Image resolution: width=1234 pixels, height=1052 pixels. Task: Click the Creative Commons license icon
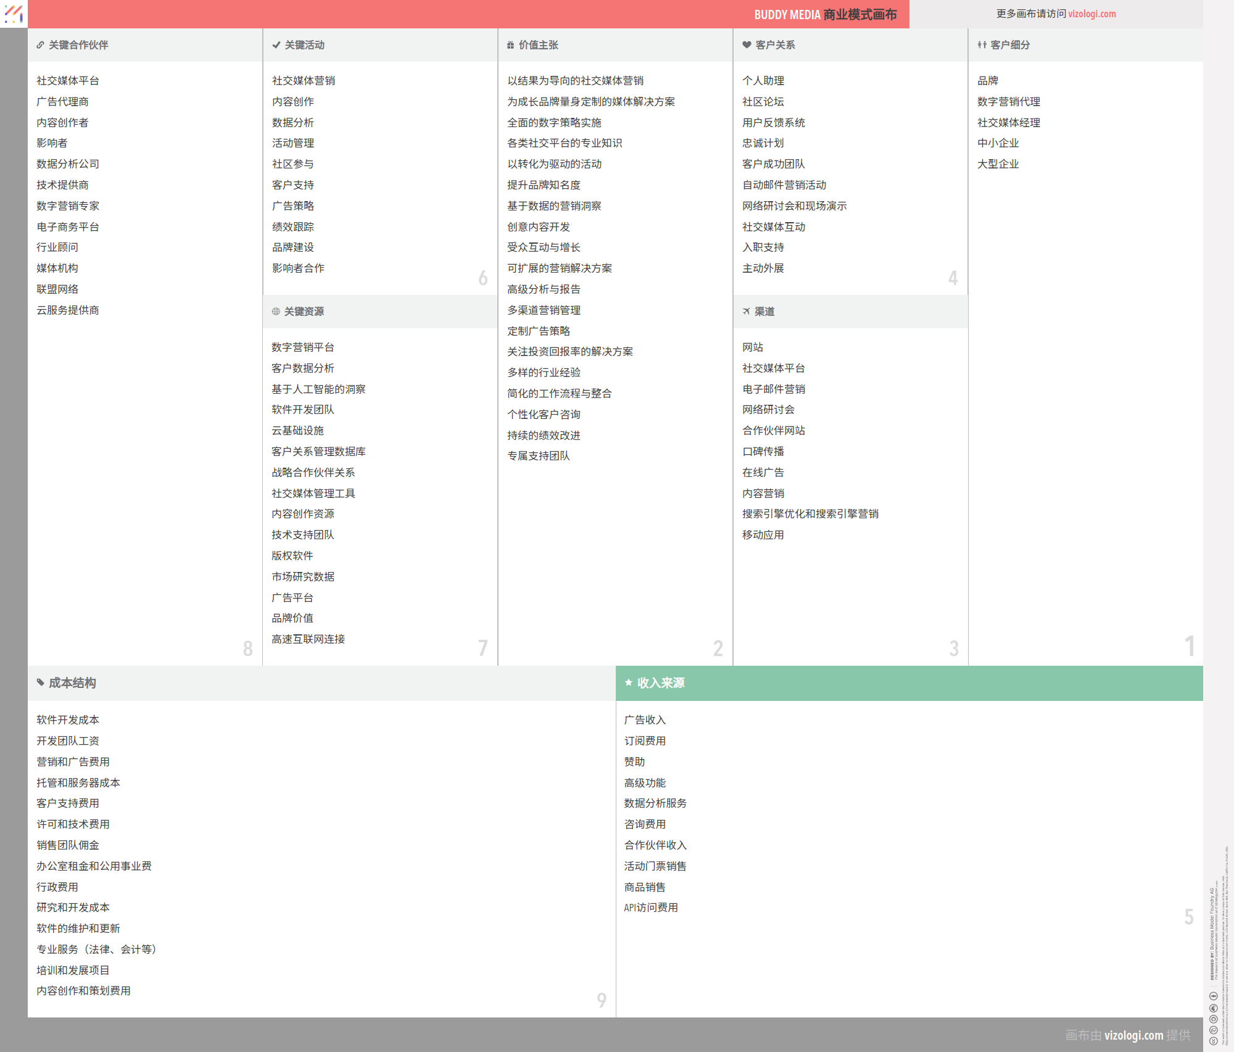pos(1213,1041)
